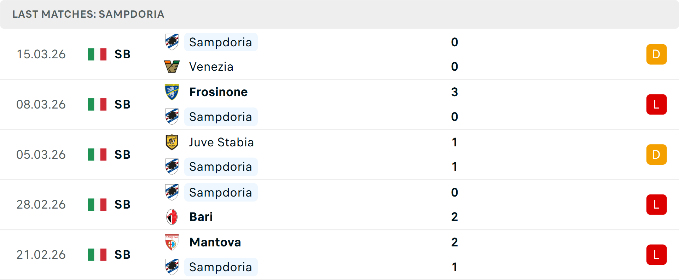Open the SB league label on the 08.03.26 row
Viewport: 679px width, 280px height.
[x=122, y=104]
